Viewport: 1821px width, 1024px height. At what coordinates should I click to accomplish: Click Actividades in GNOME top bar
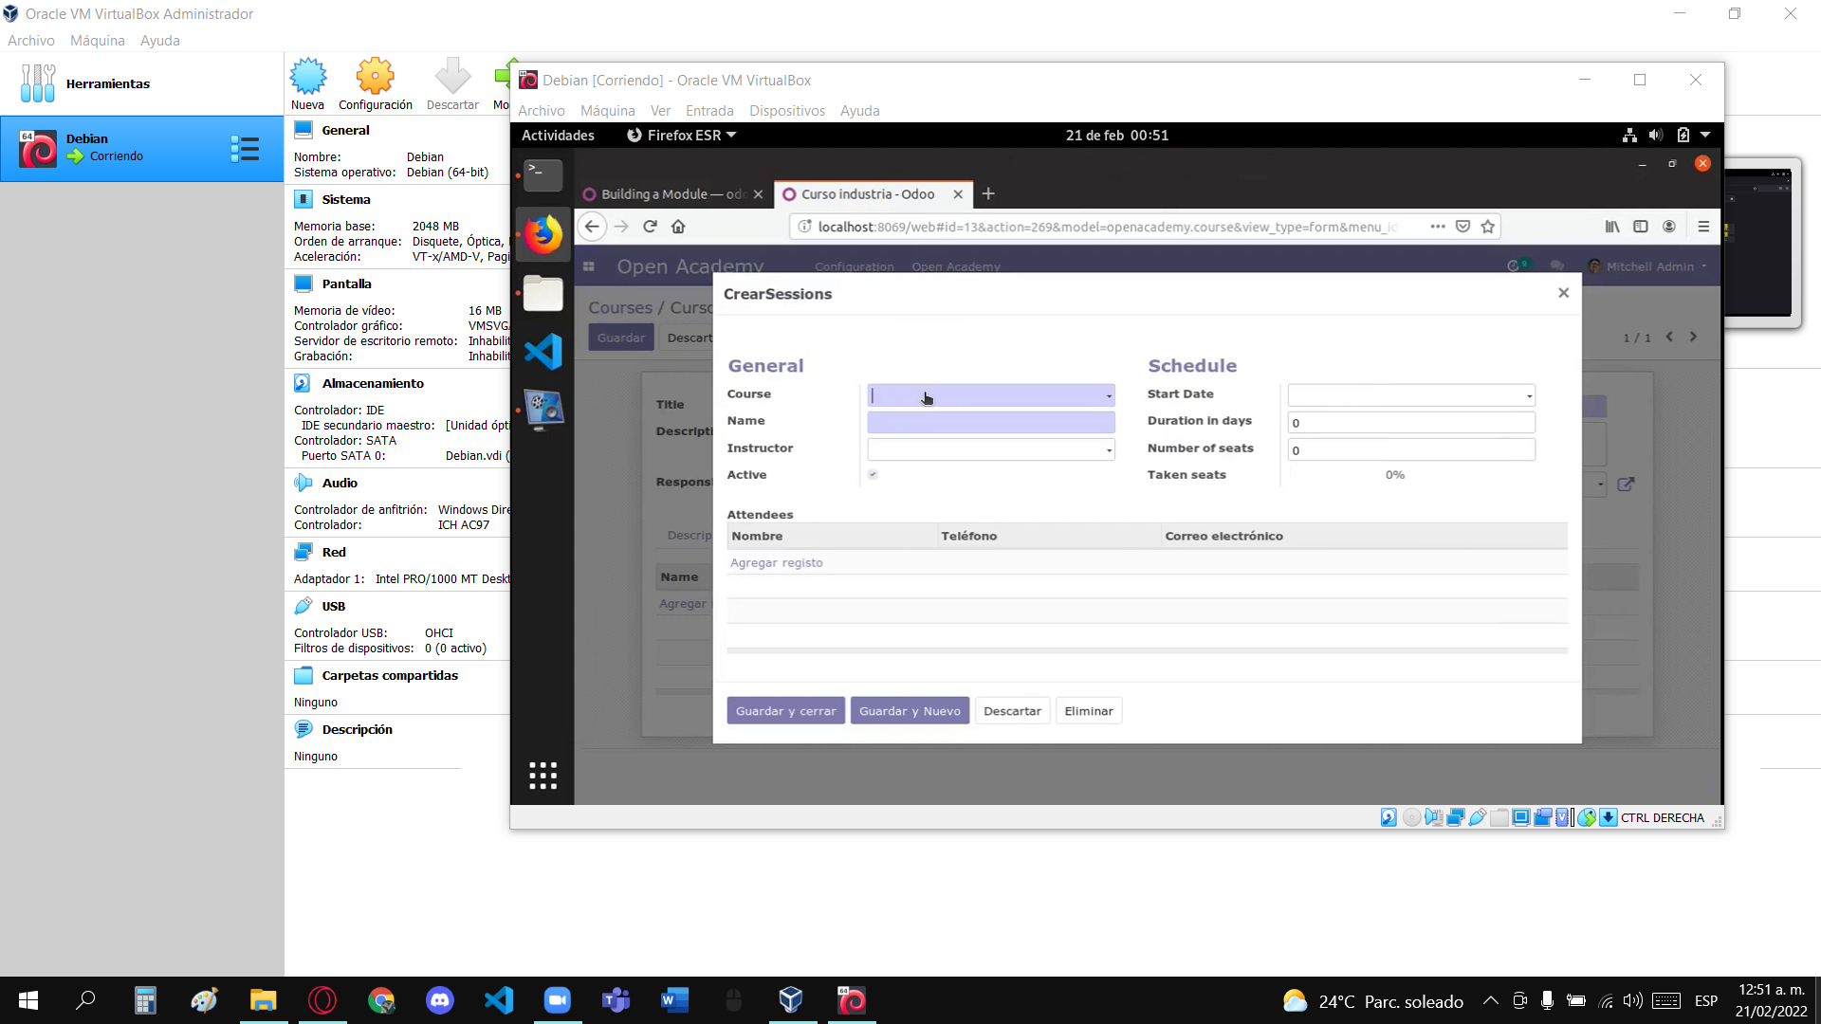click(x=558, y=136)
